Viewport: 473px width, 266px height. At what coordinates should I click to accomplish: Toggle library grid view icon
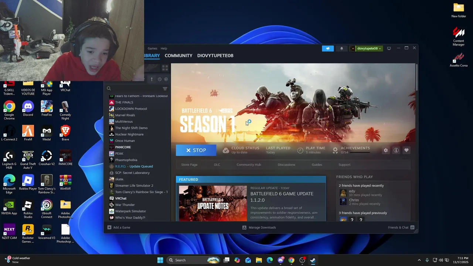[165, 68]
